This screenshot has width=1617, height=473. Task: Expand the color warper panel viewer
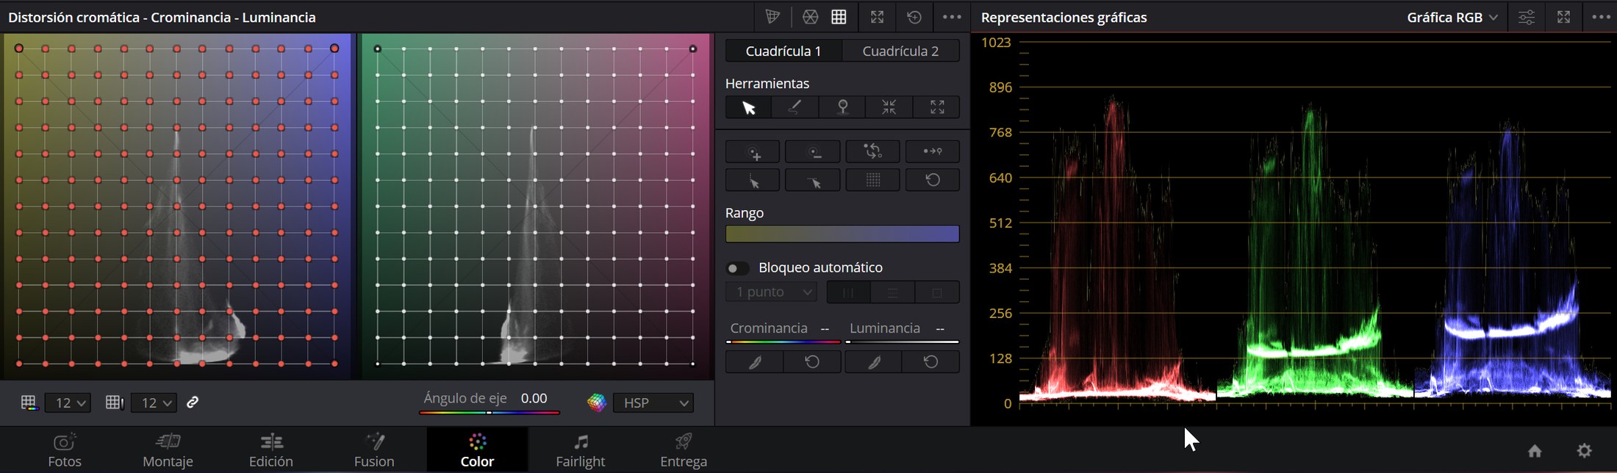click(877, 17)
